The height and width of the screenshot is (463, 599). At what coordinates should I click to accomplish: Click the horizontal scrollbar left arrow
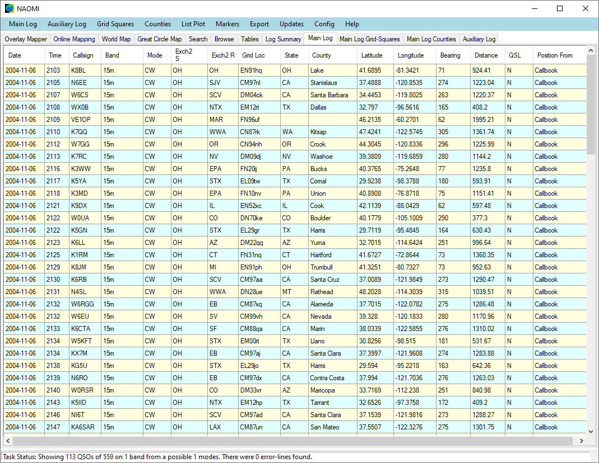(8, 441)
